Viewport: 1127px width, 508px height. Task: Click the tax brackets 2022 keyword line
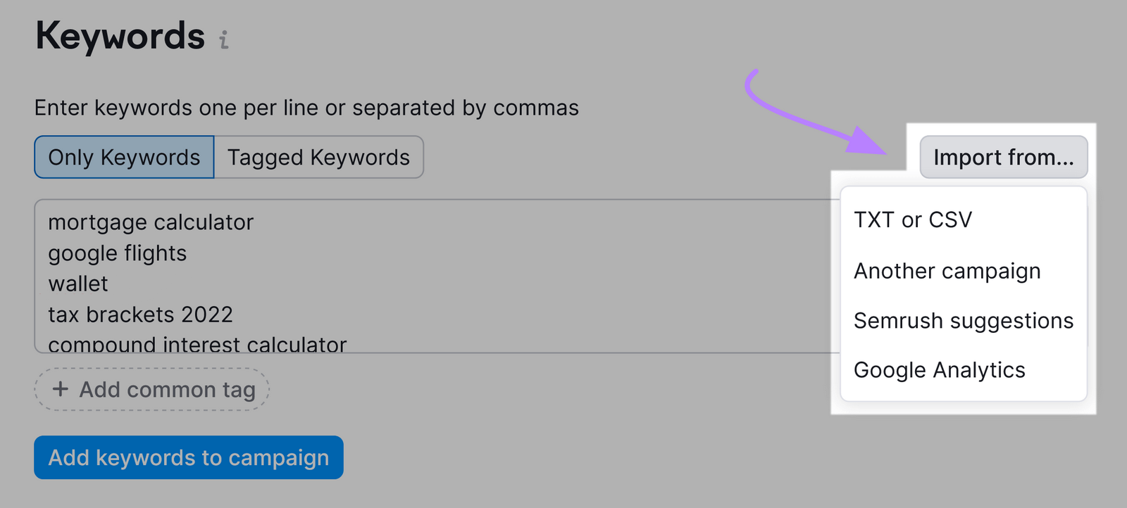(x=140, y=315)
